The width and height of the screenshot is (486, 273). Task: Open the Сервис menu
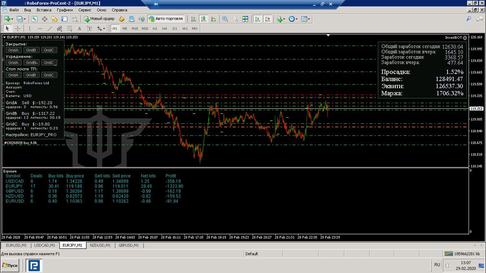pos(85,10)
